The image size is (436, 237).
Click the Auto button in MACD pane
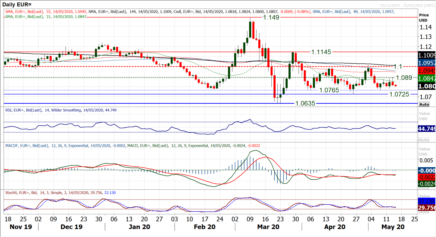pos(424,188)
